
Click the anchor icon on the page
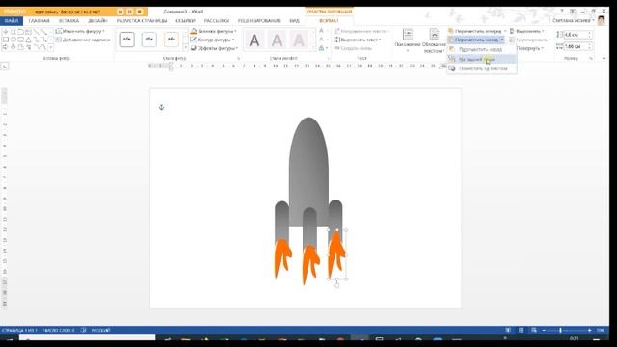161,107
